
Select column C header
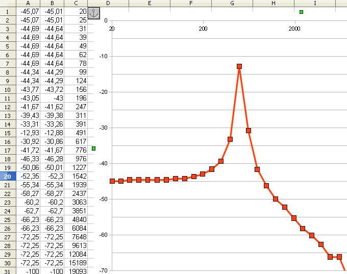[76, 3]
